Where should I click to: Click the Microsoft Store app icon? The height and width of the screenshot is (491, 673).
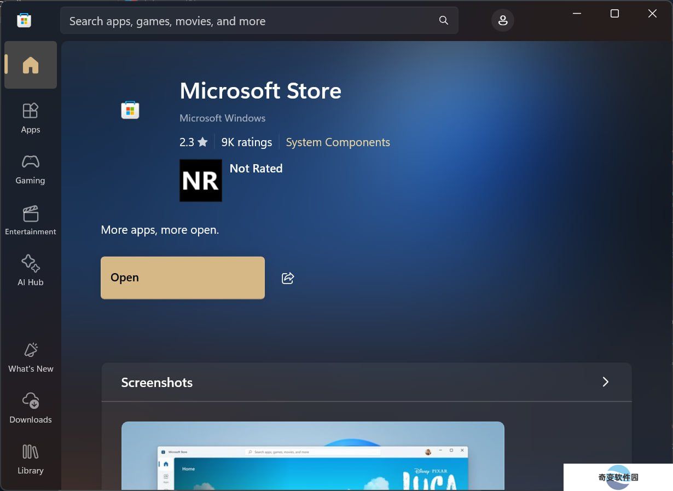pos(130,110)
